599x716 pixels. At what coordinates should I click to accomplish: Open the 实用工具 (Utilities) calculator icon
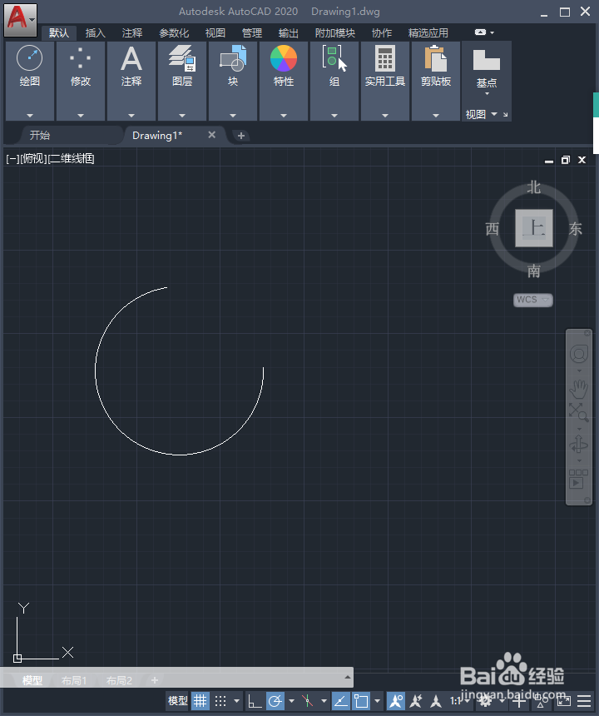coord(385,58)
